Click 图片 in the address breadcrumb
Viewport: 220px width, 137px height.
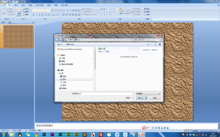pos(76,40)
